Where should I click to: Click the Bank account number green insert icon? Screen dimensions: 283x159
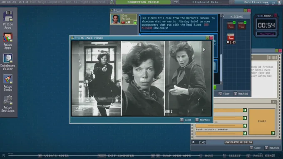(x=245, y=133)
